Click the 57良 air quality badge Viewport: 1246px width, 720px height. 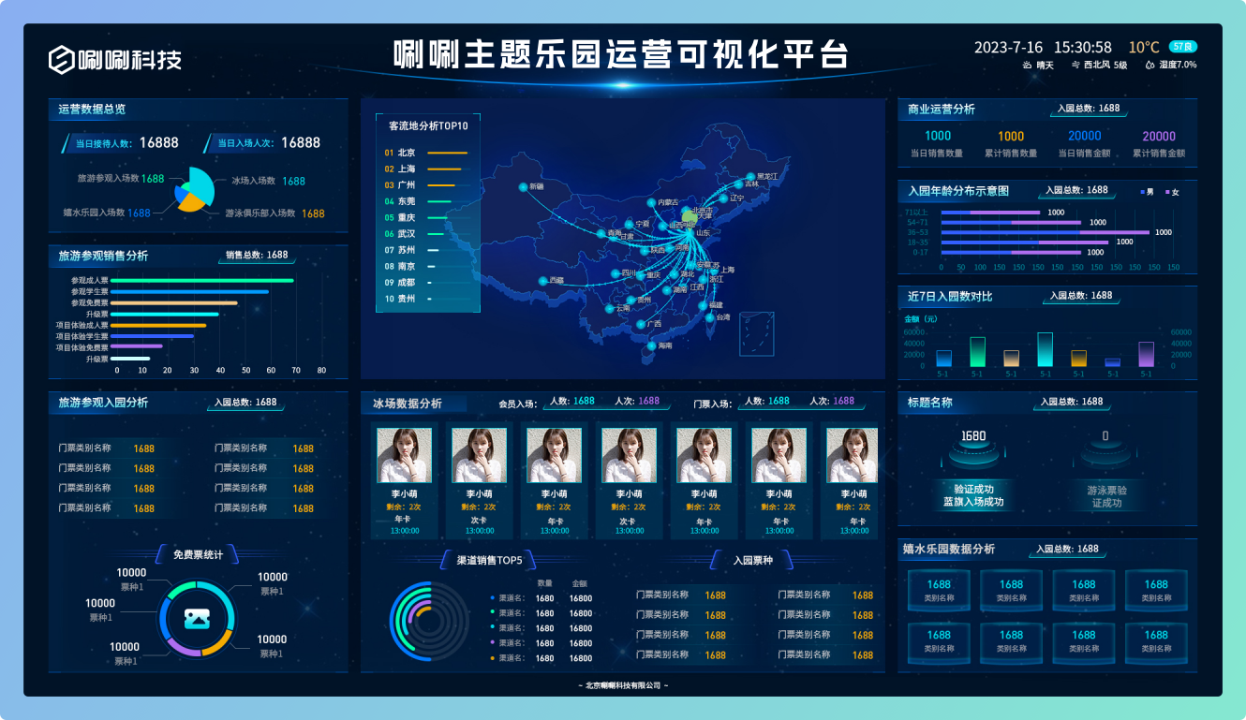click(1182, 47)
